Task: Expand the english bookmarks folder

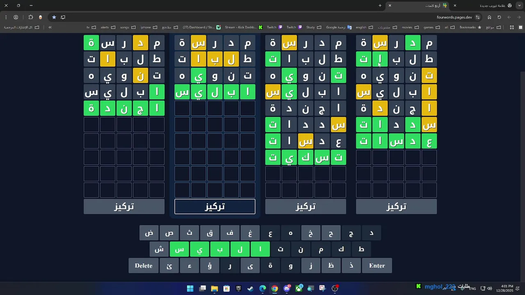Action: click(364, 27)
